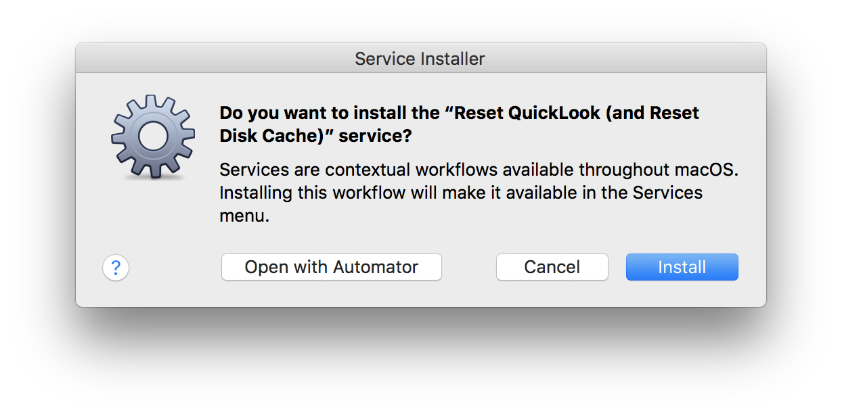Open help via the question mark button
Image resolution: width=842 pixels, height=415 pixels.
coord(116,268)
